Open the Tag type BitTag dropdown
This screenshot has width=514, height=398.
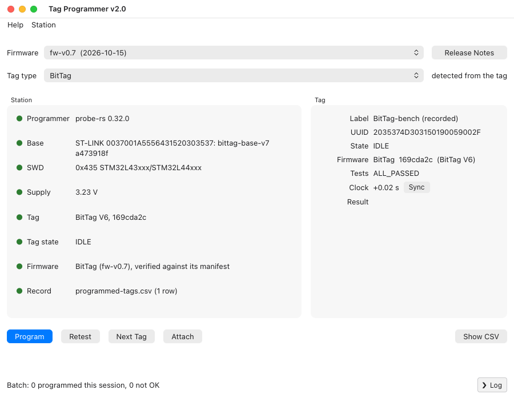pyautogui.click(x=234, y=76)
